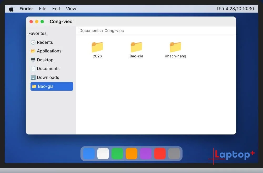Click the blue dock app icon
Viewport: 263px width, 173px height.
coord(89,153)
